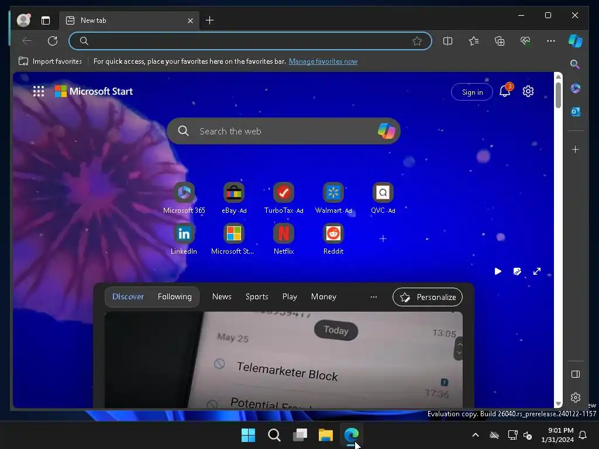Add this page to favorites with the star icon

(x=417, y=41)
